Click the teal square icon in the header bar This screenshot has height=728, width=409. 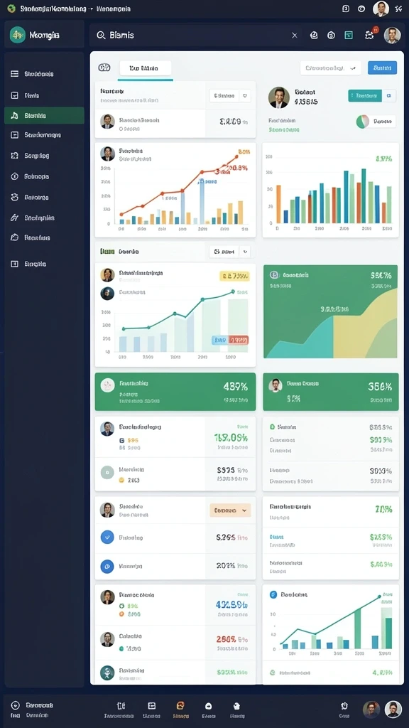(349, 35)
